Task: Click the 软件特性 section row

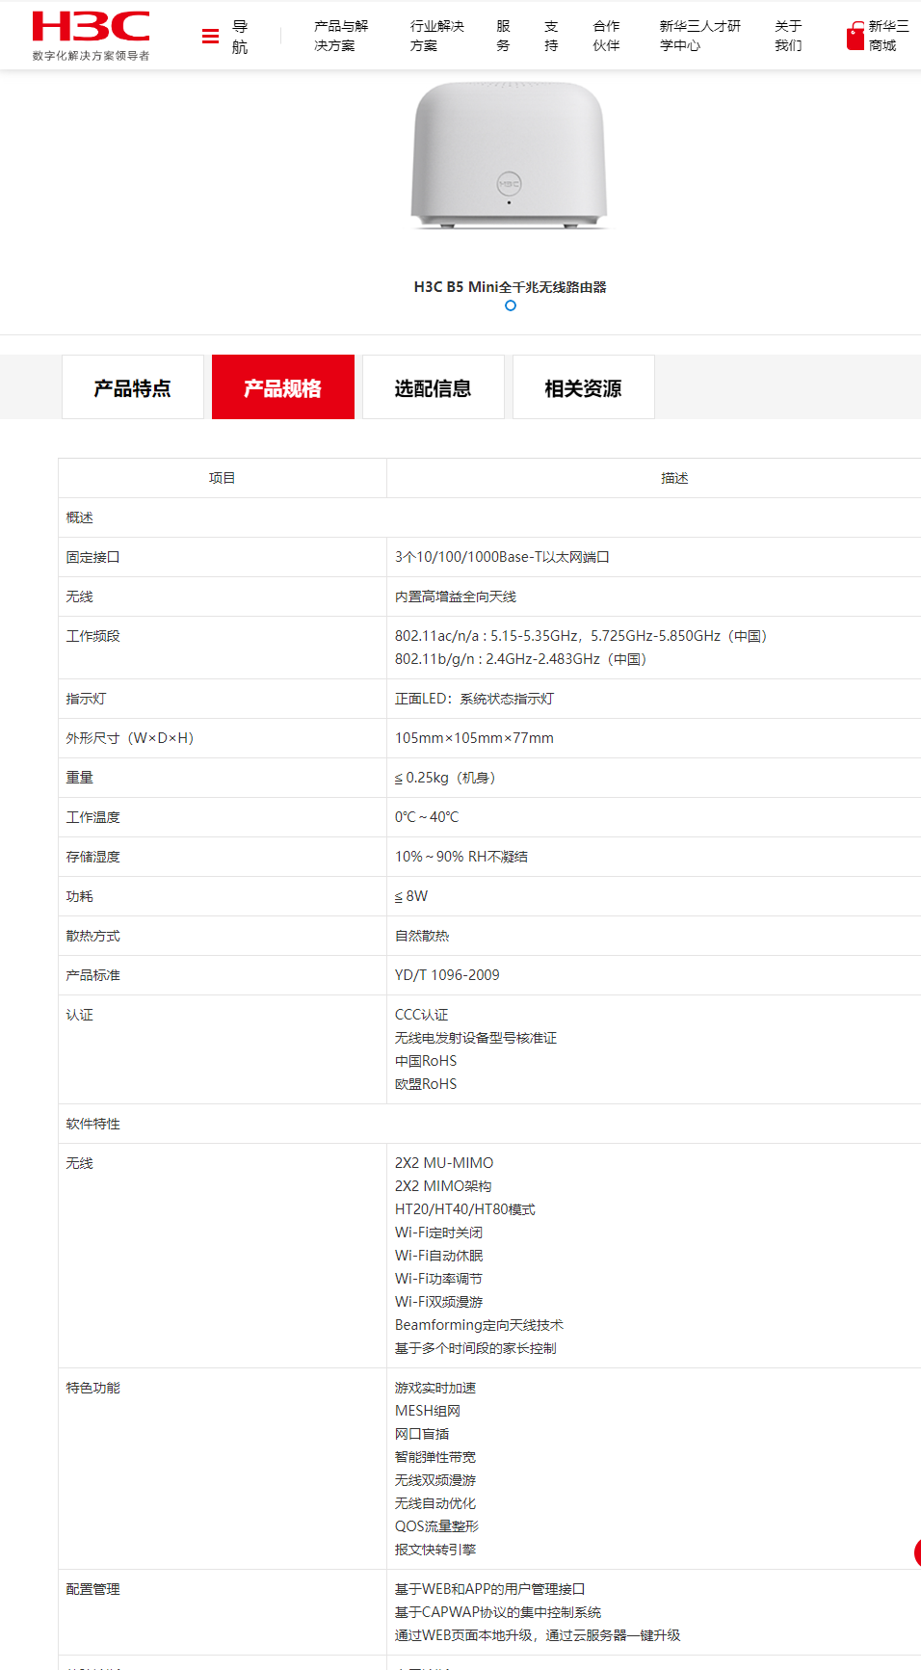Action: pos(489,1124)
